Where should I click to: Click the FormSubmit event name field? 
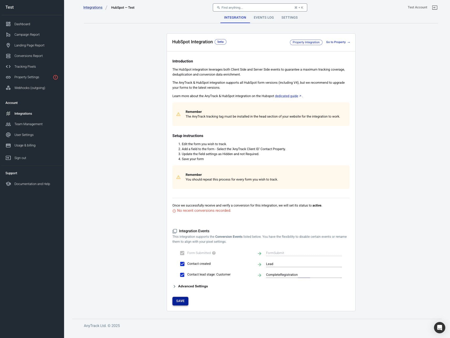(x=304, y=253)
